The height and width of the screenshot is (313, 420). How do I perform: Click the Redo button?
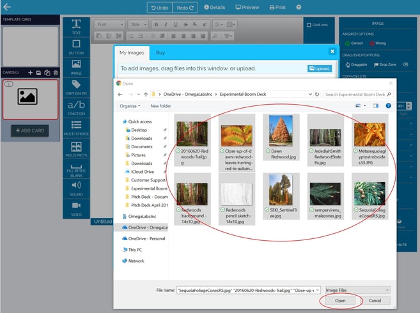(185, 8)
